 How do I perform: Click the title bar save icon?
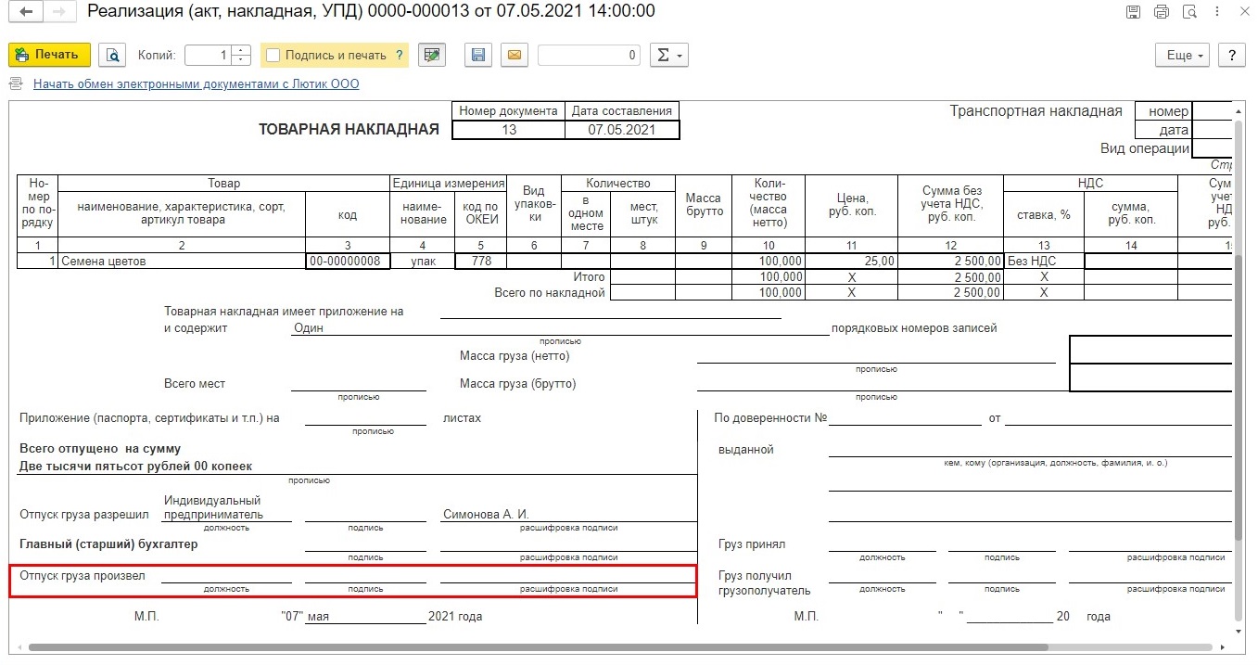(1133, 12)
